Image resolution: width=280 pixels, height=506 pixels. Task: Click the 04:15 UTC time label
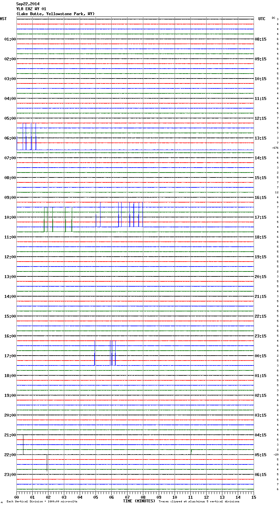[261, 435]
